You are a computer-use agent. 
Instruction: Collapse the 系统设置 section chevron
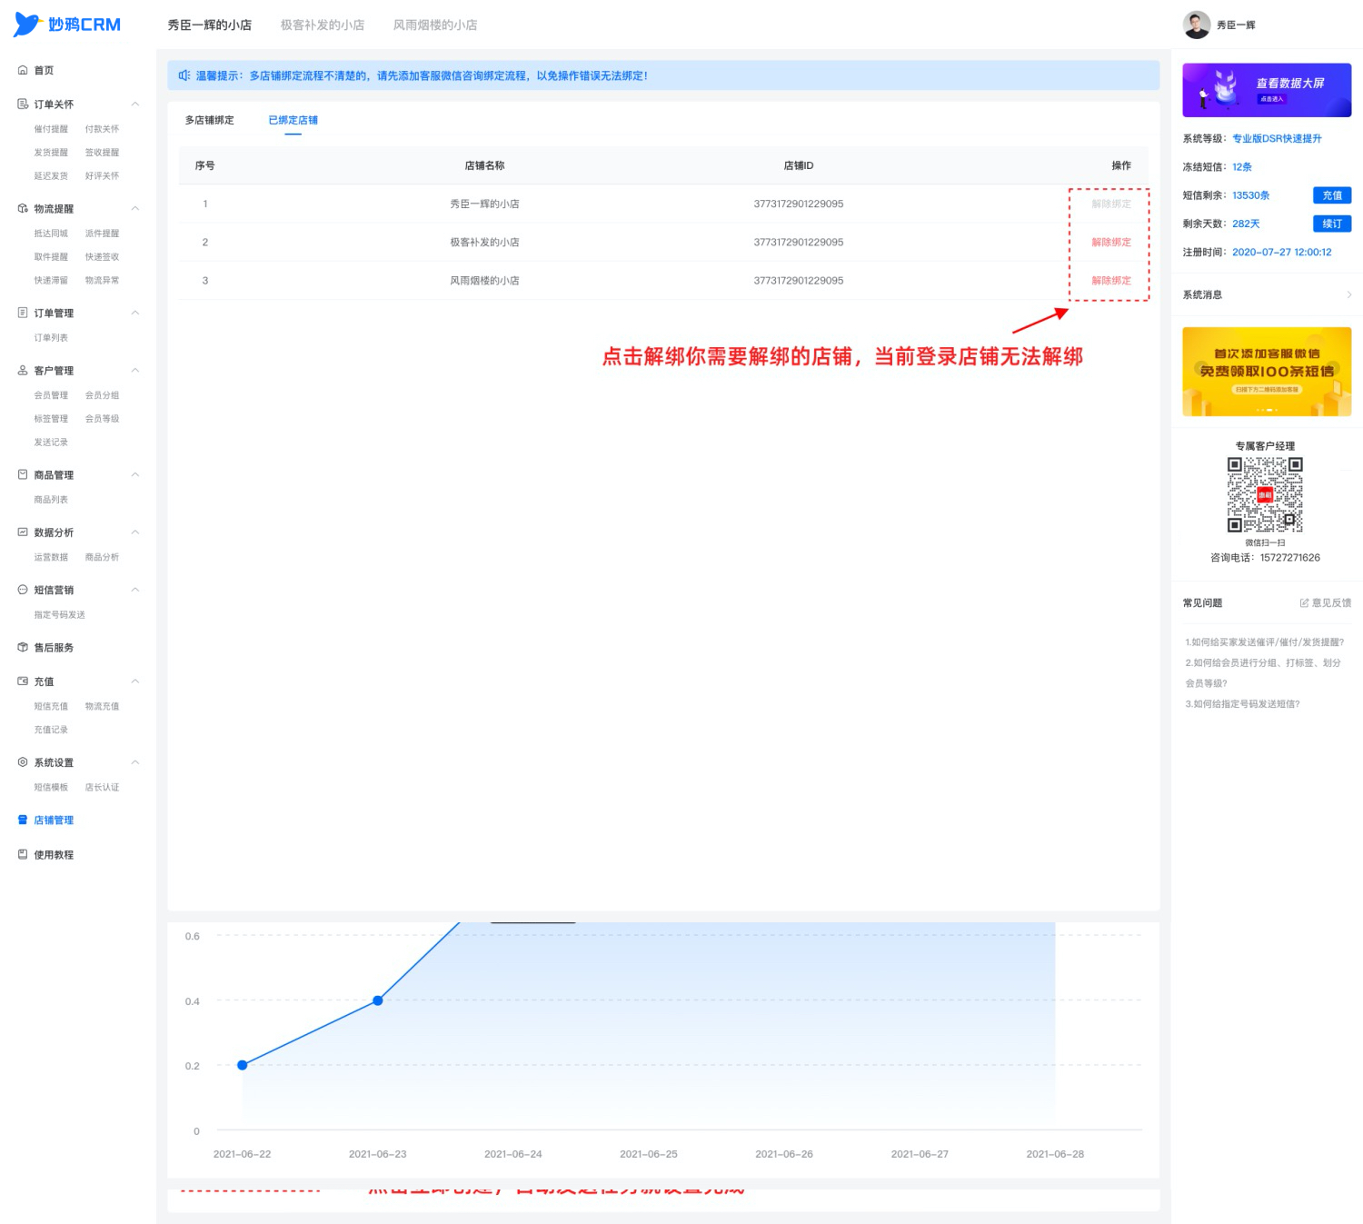click(135, 762)
